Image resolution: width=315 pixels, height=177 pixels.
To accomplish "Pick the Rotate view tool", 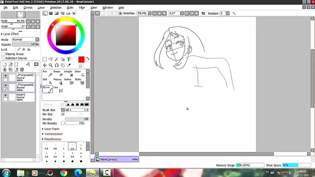I will coord(57,65).
